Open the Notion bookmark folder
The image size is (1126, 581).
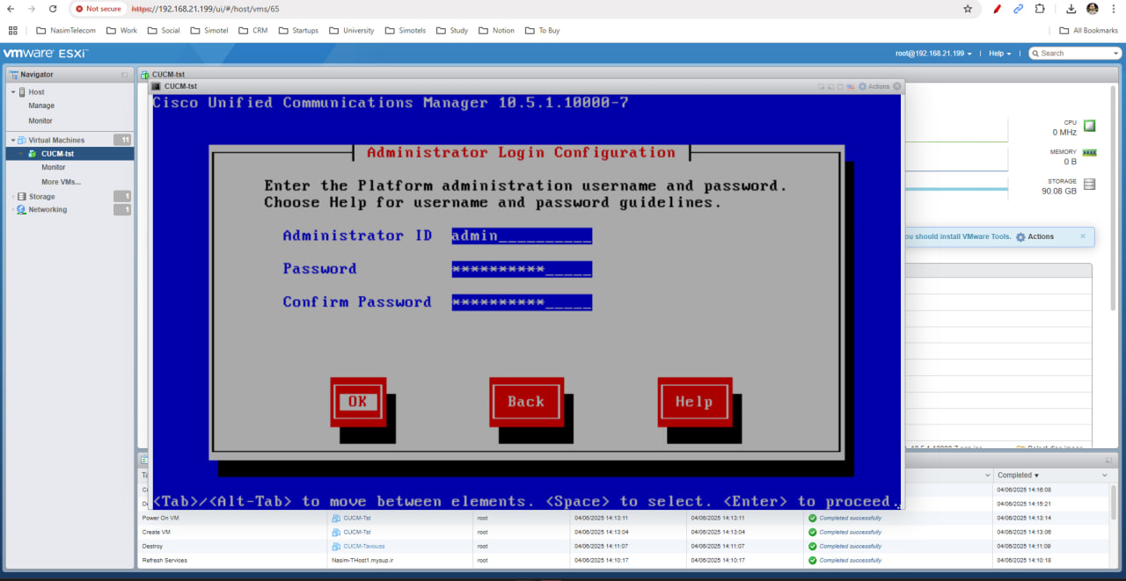click(x=496, y=30)
